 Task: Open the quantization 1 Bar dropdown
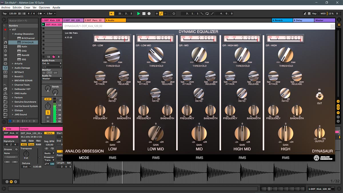[51, 13]
